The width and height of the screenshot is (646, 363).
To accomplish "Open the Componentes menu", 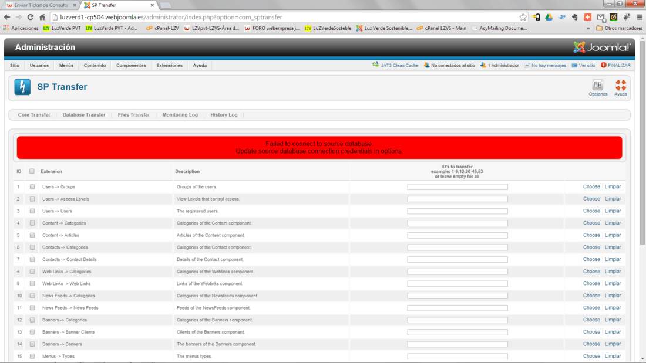I will 131,66.
